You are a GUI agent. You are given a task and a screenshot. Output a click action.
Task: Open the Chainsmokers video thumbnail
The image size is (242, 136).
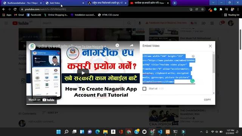[164, 117]
